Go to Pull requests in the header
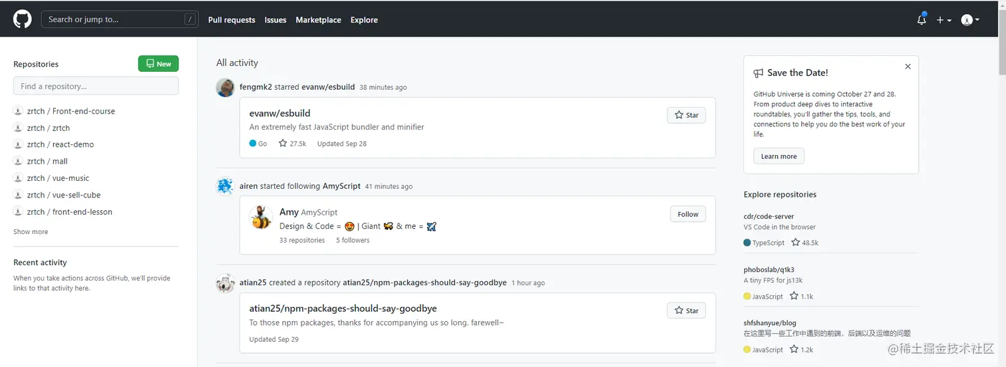The image size is (1006, 367). coord(232,20)
